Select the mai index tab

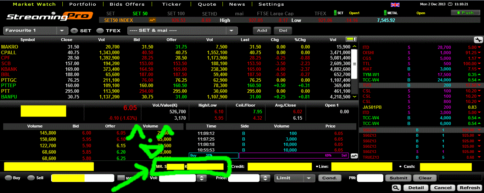(239, 13)
